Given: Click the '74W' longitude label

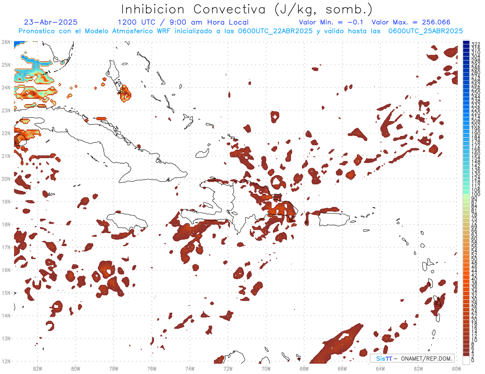Looking at the screenshot, I should click(190, 368).
